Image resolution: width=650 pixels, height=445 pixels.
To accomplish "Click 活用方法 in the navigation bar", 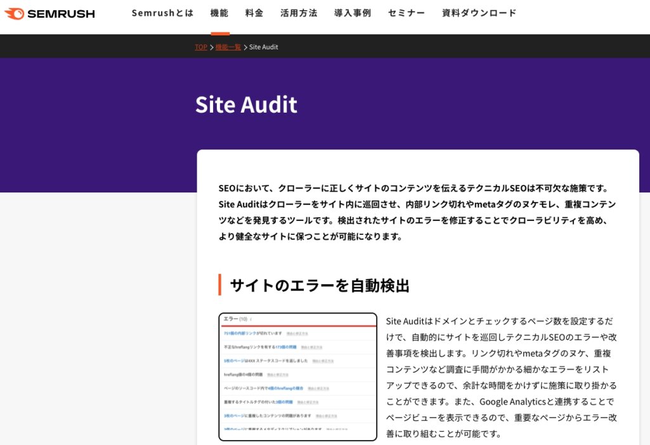I will [x=298, y=12].
